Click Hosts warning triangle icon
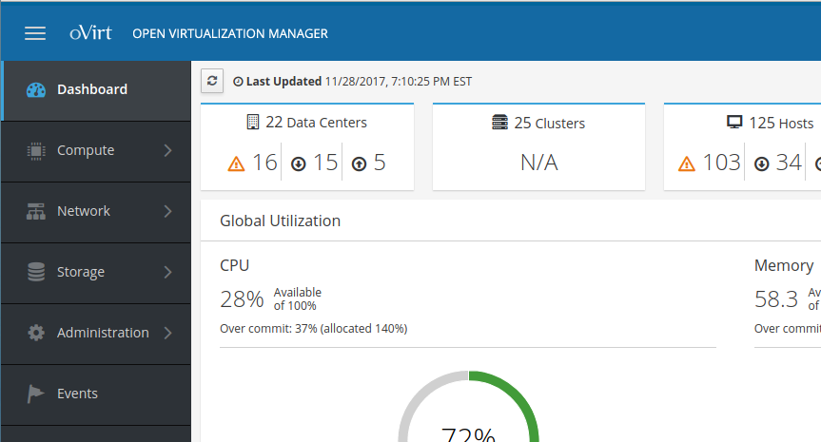 tap(687, 163)
